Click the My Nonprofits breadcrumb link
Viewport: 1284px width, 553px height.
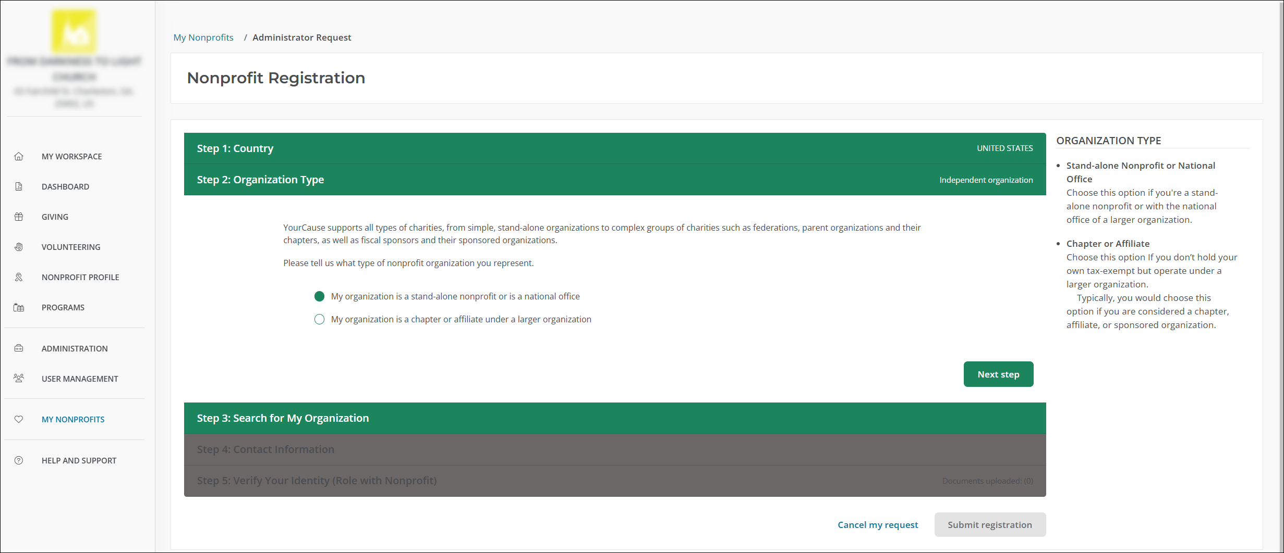pos(203,37)
